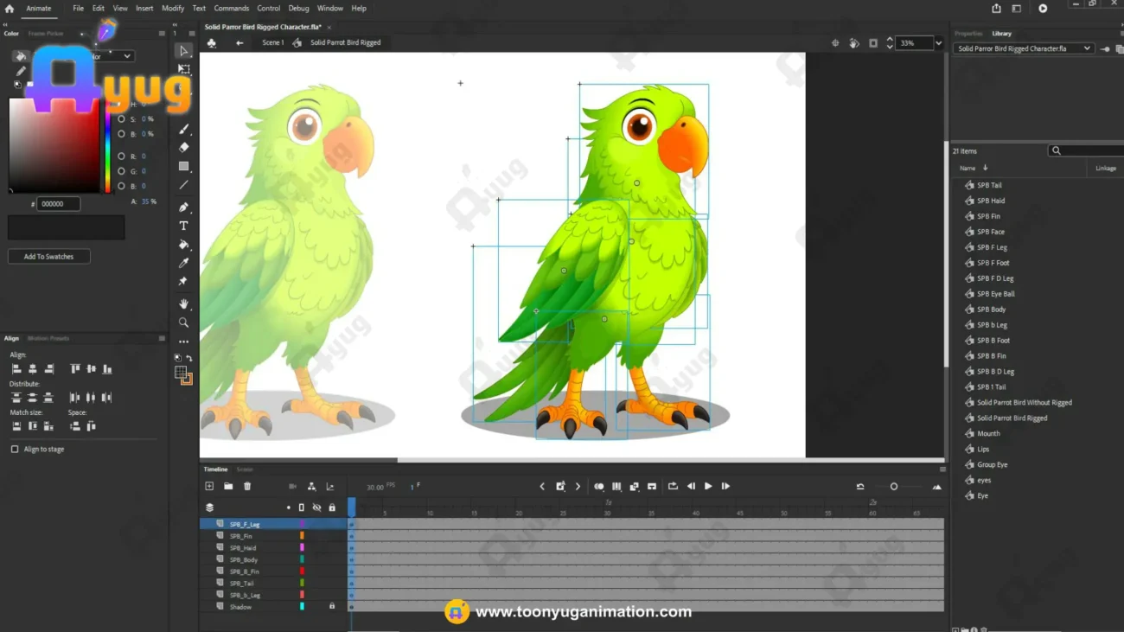Open the Modify menu
This screenshot has height=632, width=1124.
point(173,8)
